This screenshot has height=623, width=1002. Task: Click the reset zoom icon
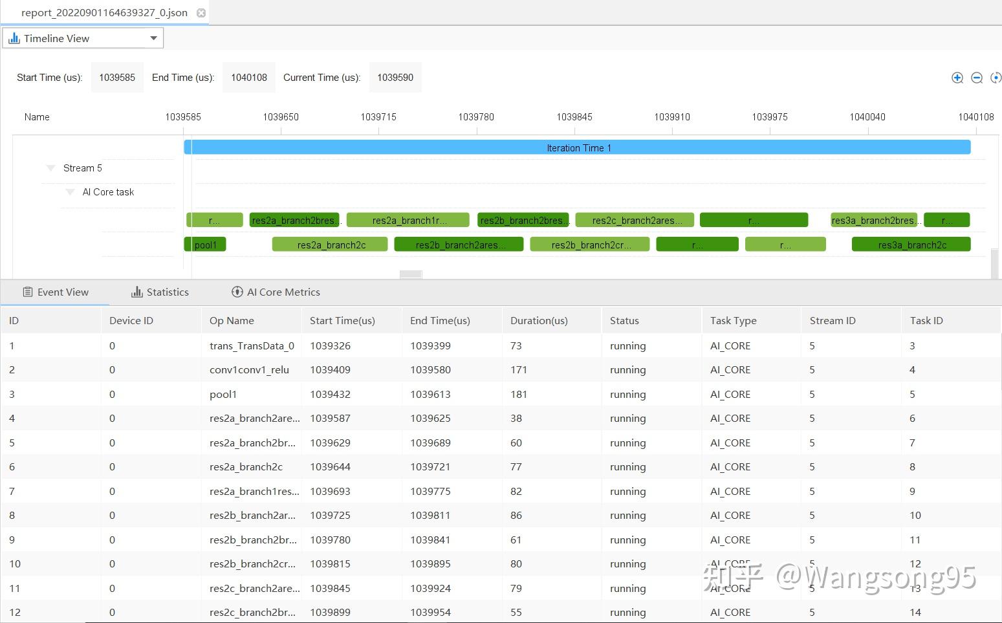[996, 78]
